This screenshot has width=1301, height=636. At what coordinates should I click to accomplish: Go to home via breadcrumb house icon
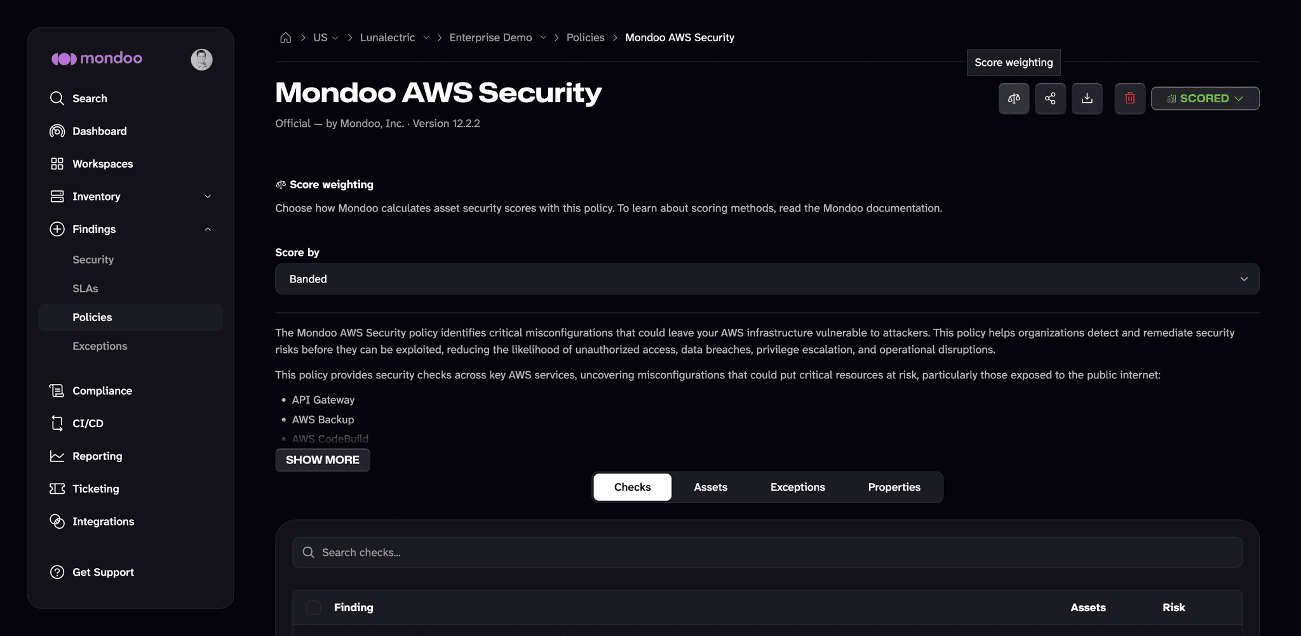point(285,37)
